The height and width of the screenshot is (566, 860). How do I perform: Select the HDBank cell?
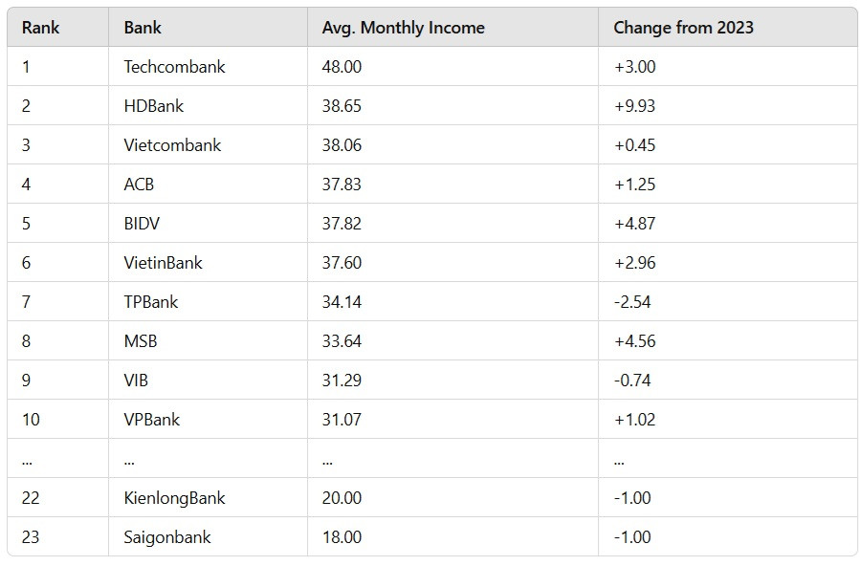(x=153, y=106)
